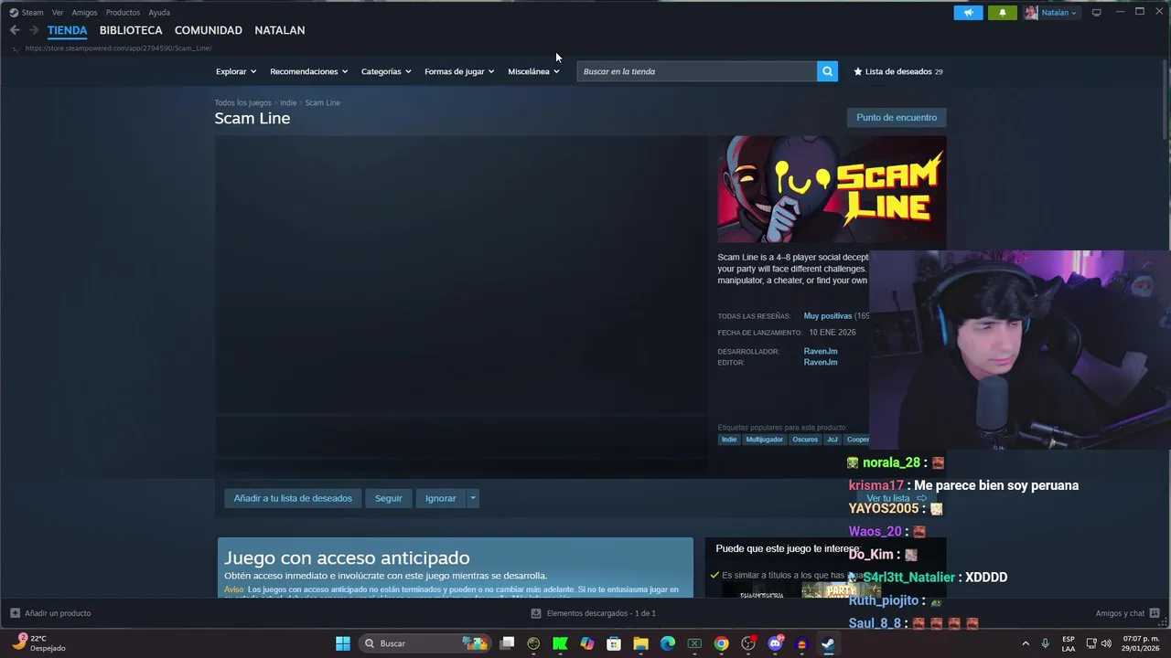Expand the Miscelánea dropdown

click(x=533, y=71)
